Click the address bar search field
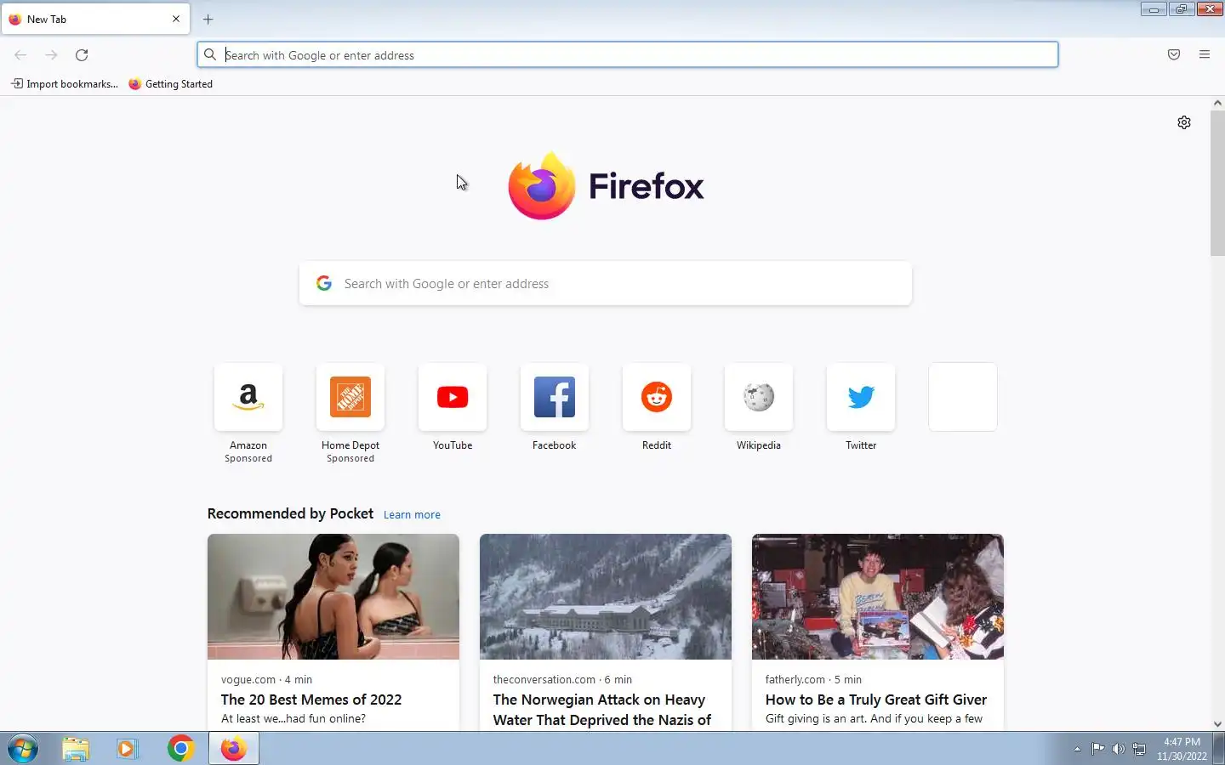 click(628, 54)
